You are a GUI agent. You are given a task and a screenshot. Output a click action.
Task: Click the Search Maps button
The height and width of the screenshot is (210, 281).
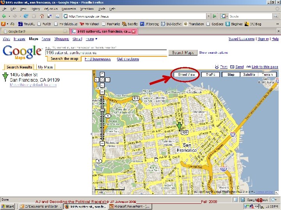(x=183, y=52)
